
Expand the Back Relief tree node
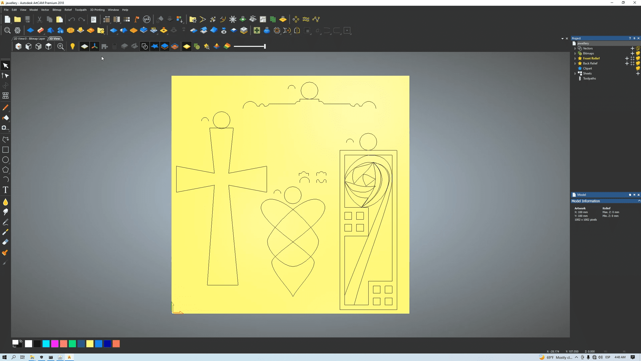pos(575,64)
